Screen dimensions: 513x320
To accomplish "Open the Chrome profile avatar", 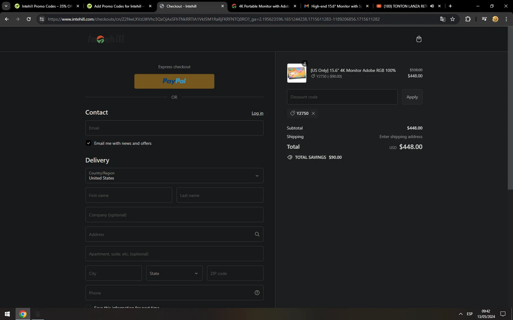I will click(495, 19).
